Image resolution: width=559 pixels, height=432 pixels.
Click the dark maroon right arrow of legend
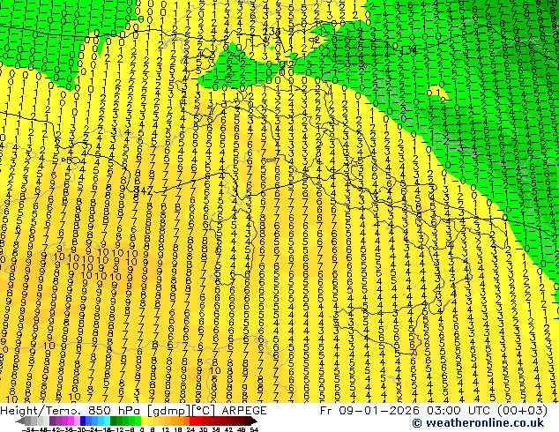coord(254,421)
